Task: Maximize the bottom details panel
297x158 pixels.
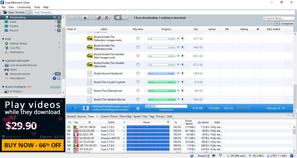Action: click(293, 116)
